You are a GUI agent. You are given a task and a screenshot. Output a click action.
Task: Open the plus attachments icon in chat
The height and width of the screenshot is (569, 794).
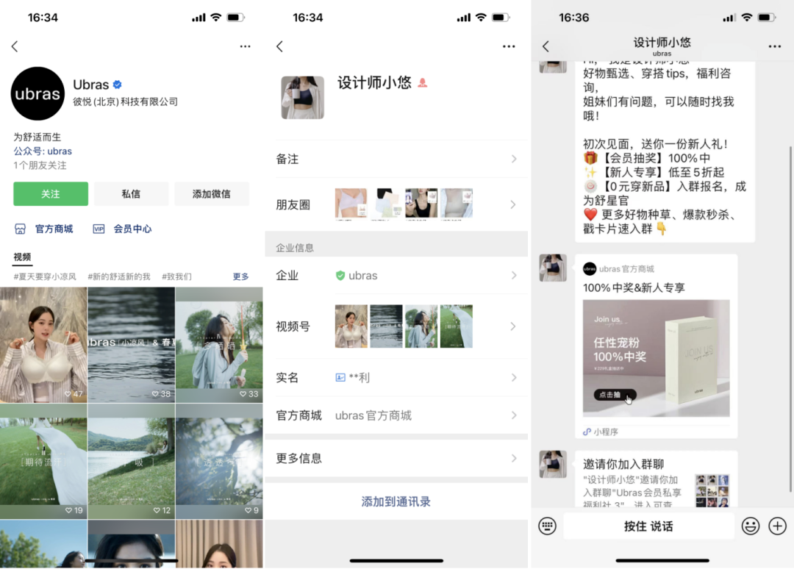pos(777,526)
